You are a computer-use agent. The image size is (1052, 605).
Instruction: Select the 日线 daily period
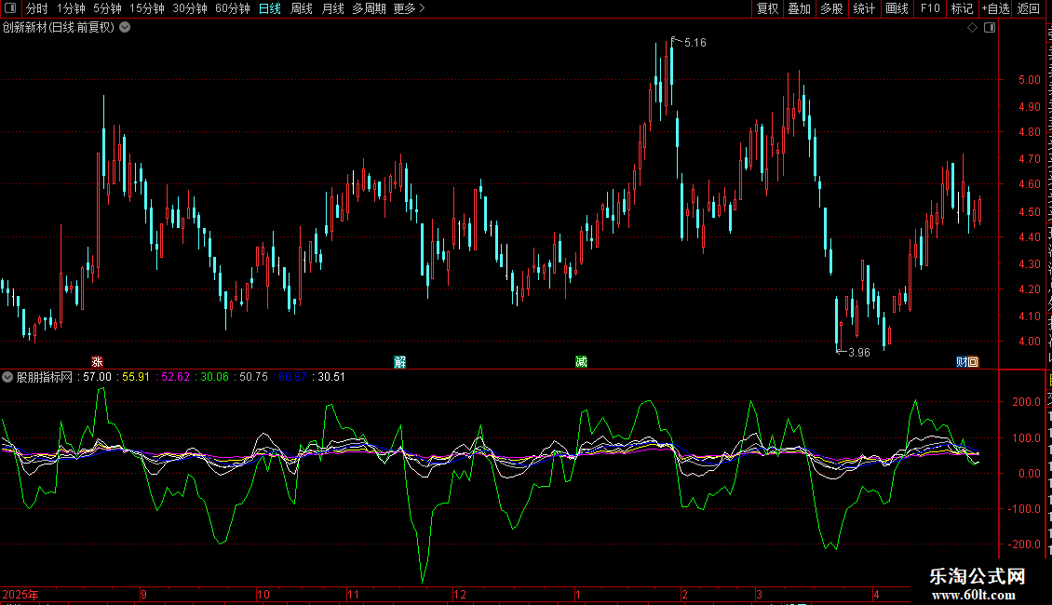270,8
